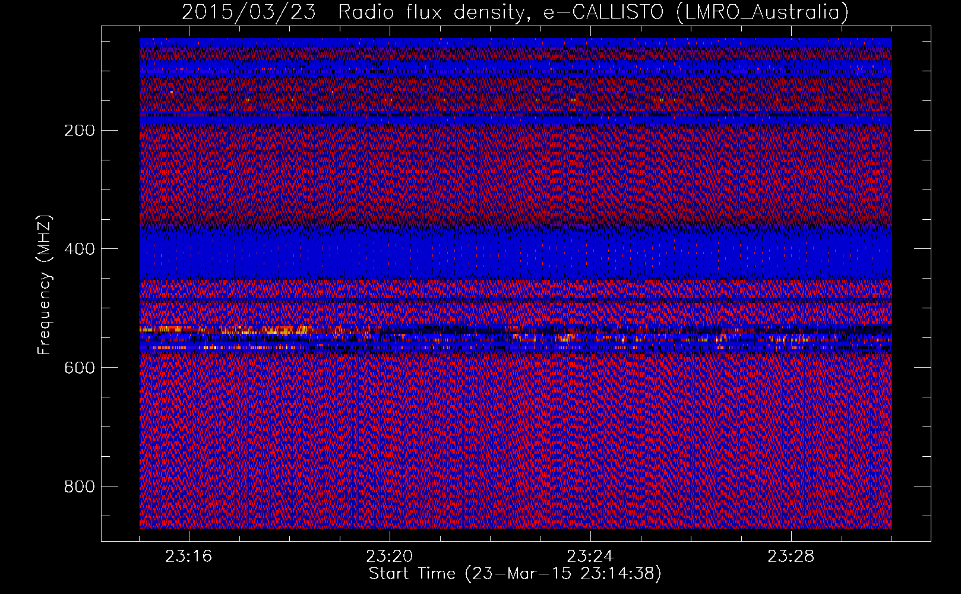This screenshot has width=961, height=594.
Task: Click the wide blue band near 400 MHz
Action: point(516,254)
